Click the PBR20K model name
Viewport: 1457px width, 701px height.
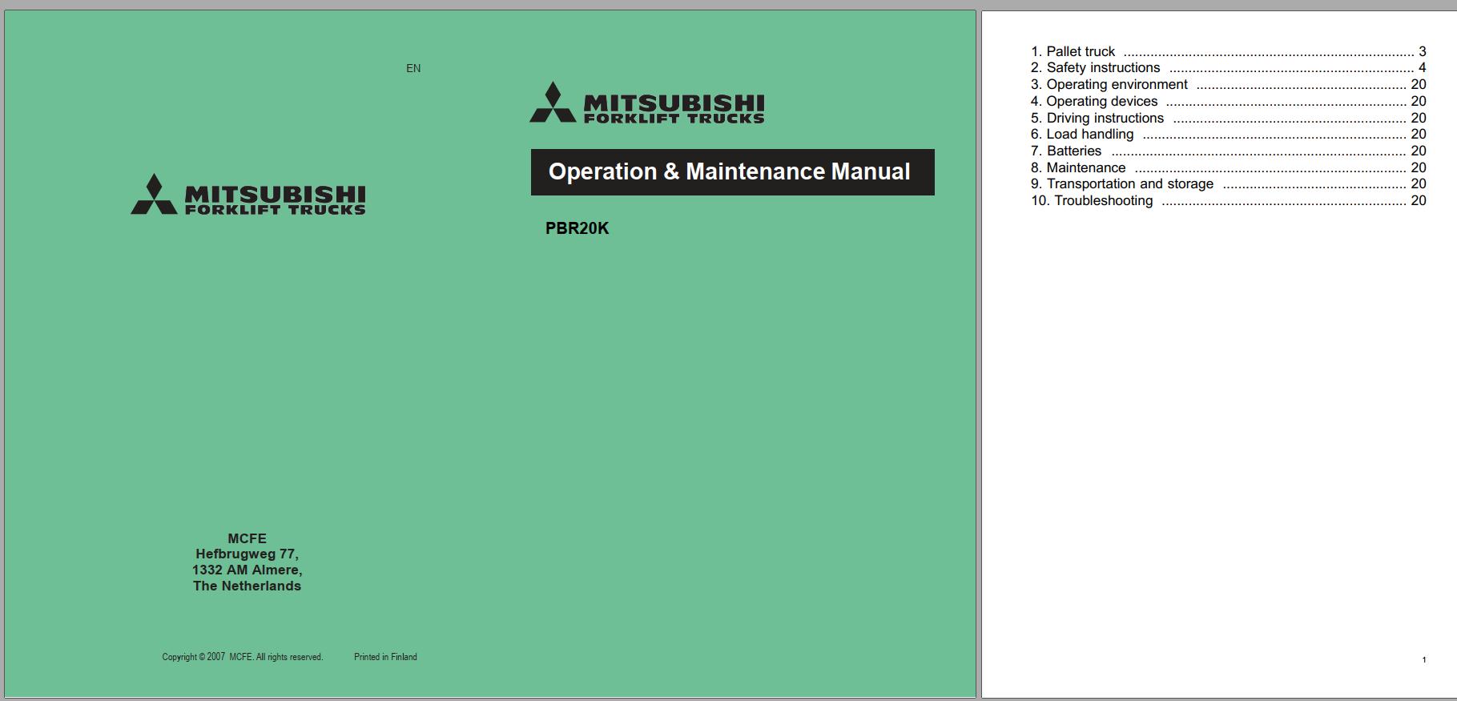click(577, 228)
